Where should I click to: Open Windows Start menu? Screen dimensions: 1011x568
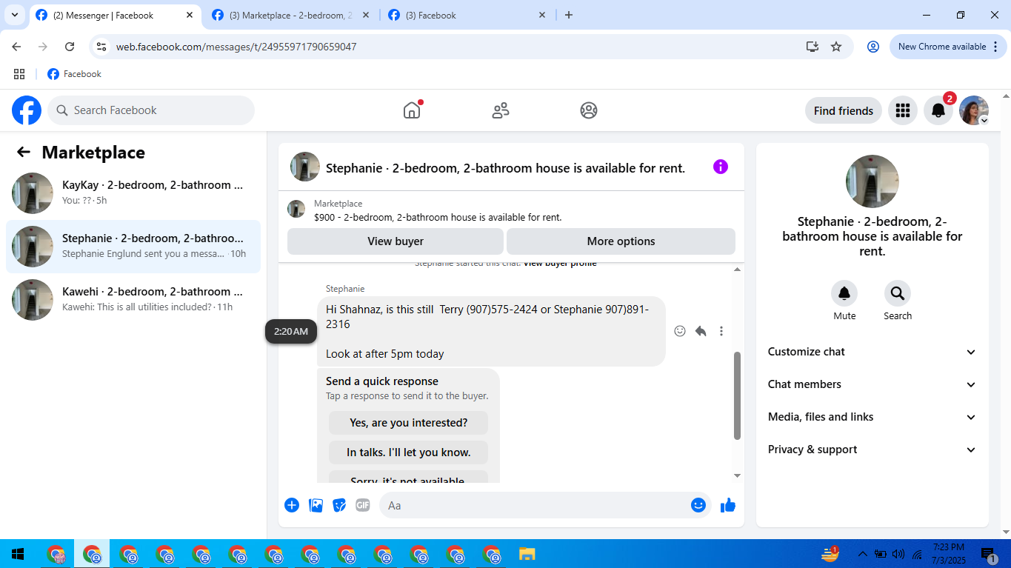point(18,554)
